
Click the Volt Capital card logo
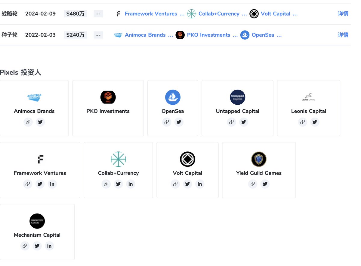187,159
